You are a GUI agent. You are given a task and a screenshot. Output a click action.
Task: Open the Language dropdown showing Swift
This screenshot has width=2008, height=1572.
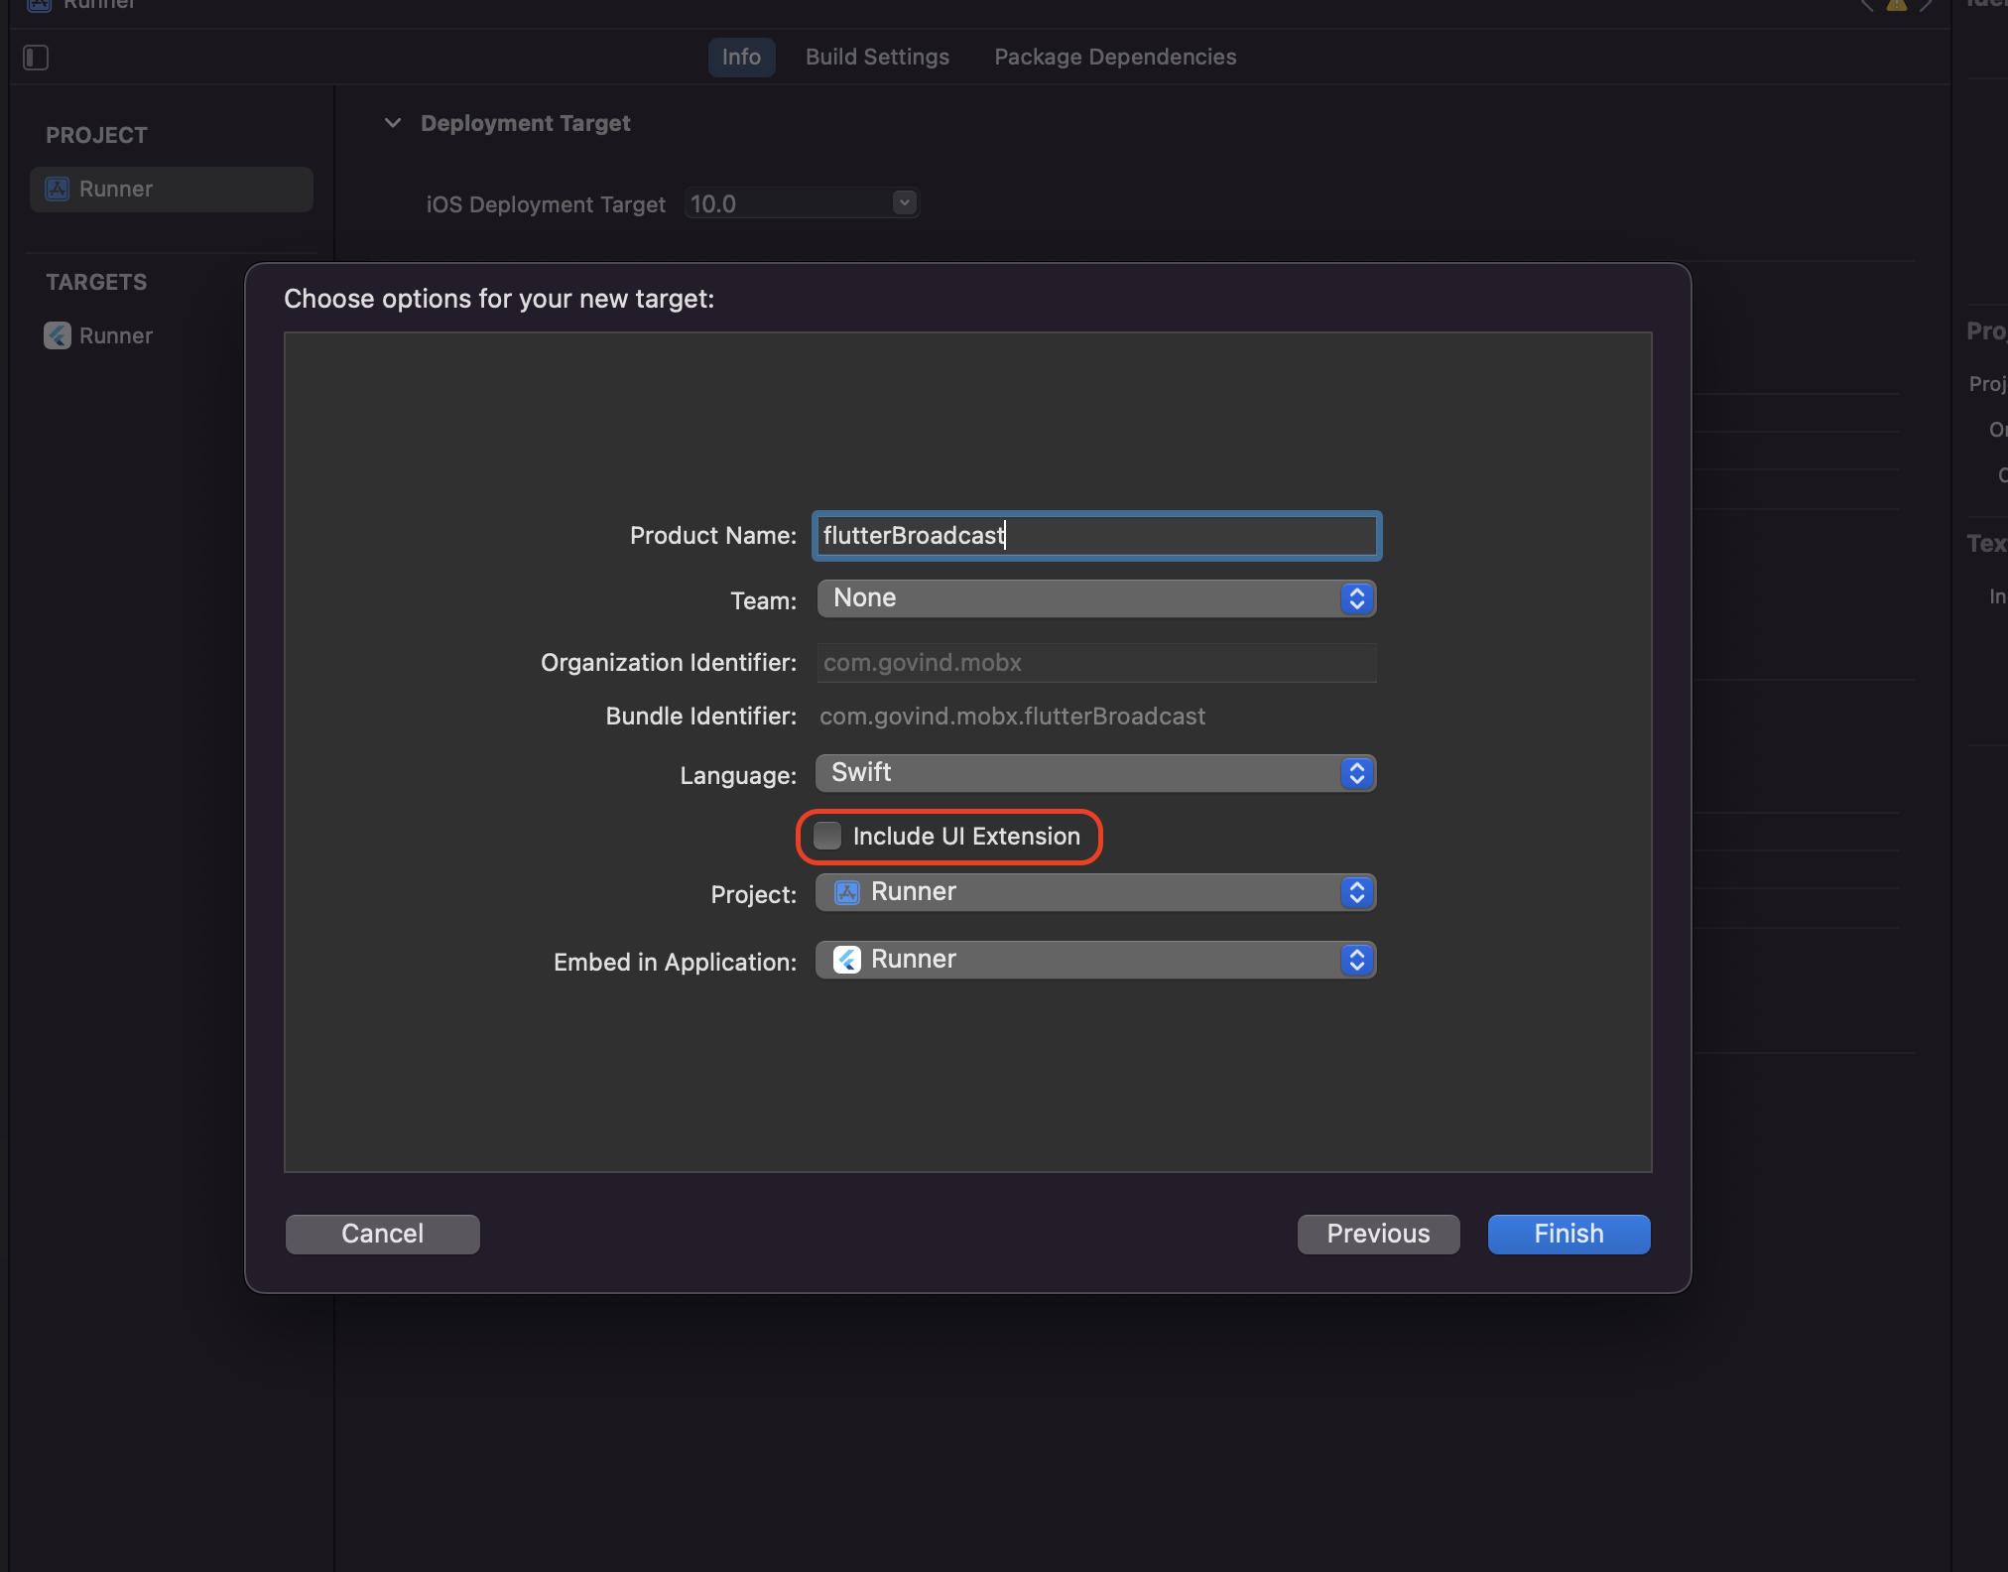tap(1355, 773)
